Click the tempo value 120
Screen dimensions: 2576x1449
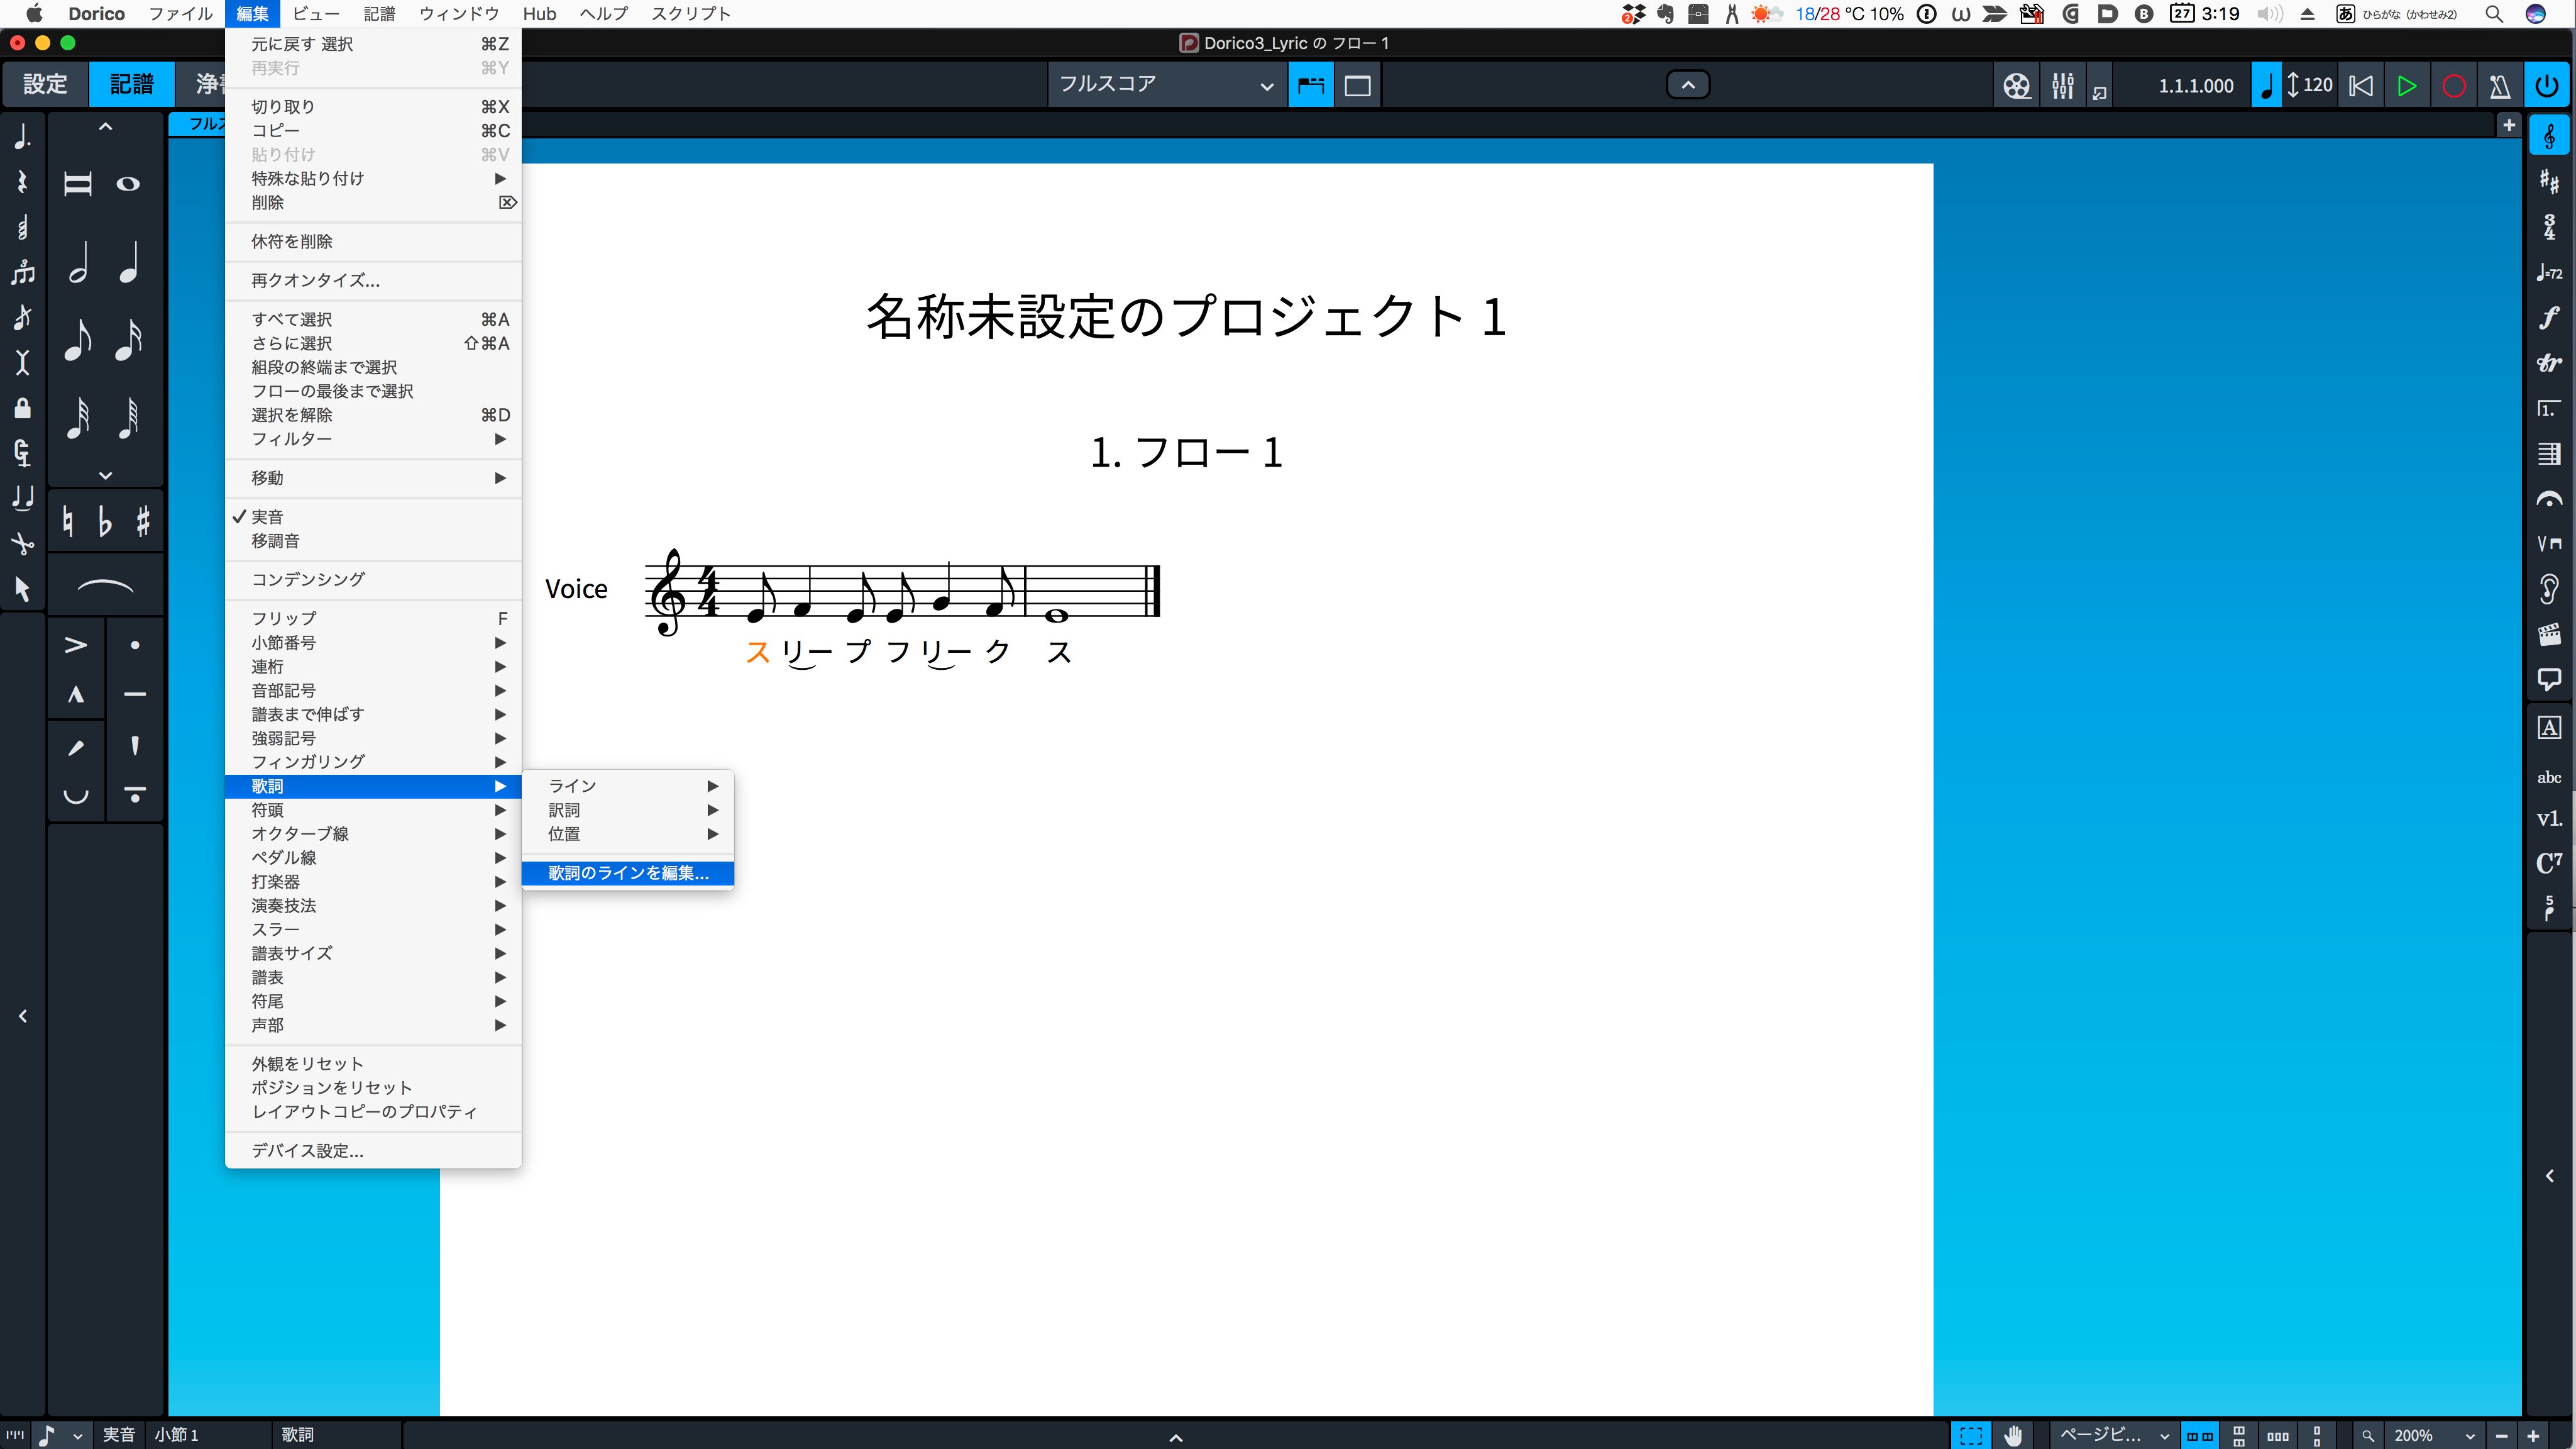pos(2317,85)
